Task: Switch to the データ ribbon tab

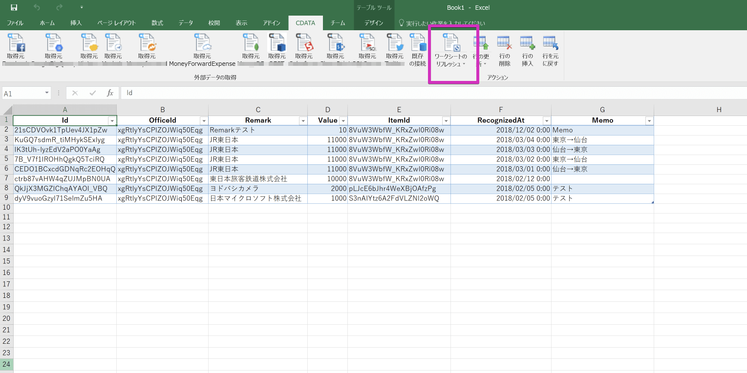Action: point(185,23)
